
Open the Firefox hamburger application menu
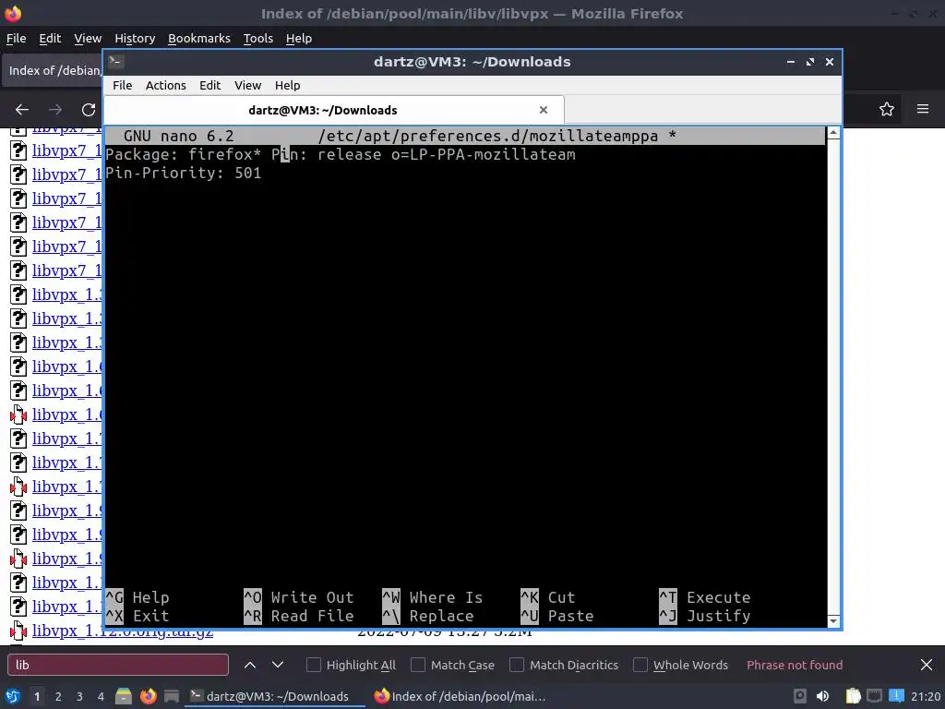(x=923, y=109)
